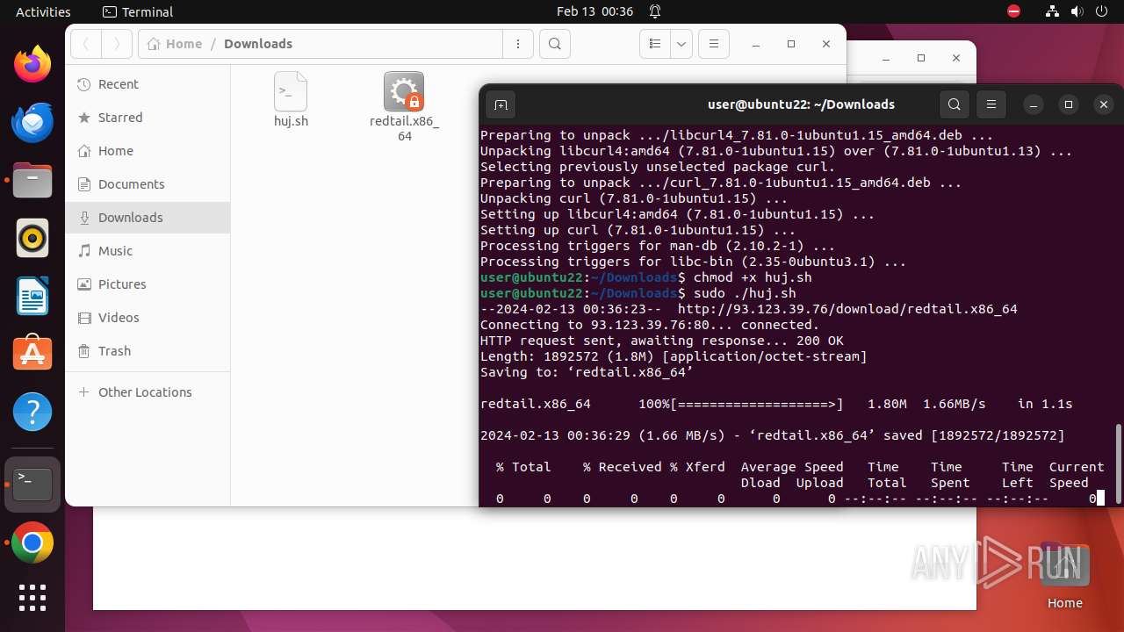Open new tab in Terminal window
The image size is (1124, 632).
(501, 105)
